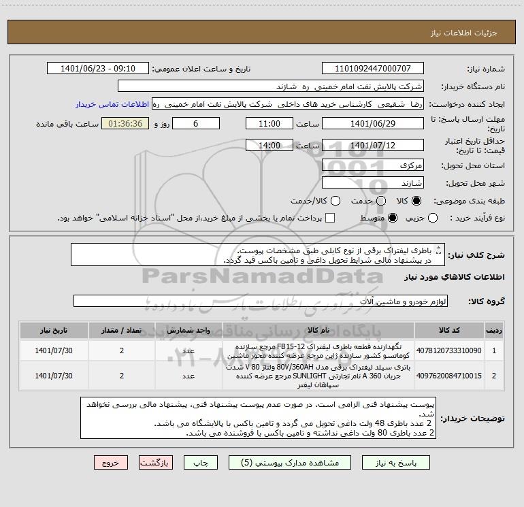The width and height of the screenshot is (524, 507).
Task: Open 'اطلاعات تماس خریدار' link
Action: click(112, 104)
